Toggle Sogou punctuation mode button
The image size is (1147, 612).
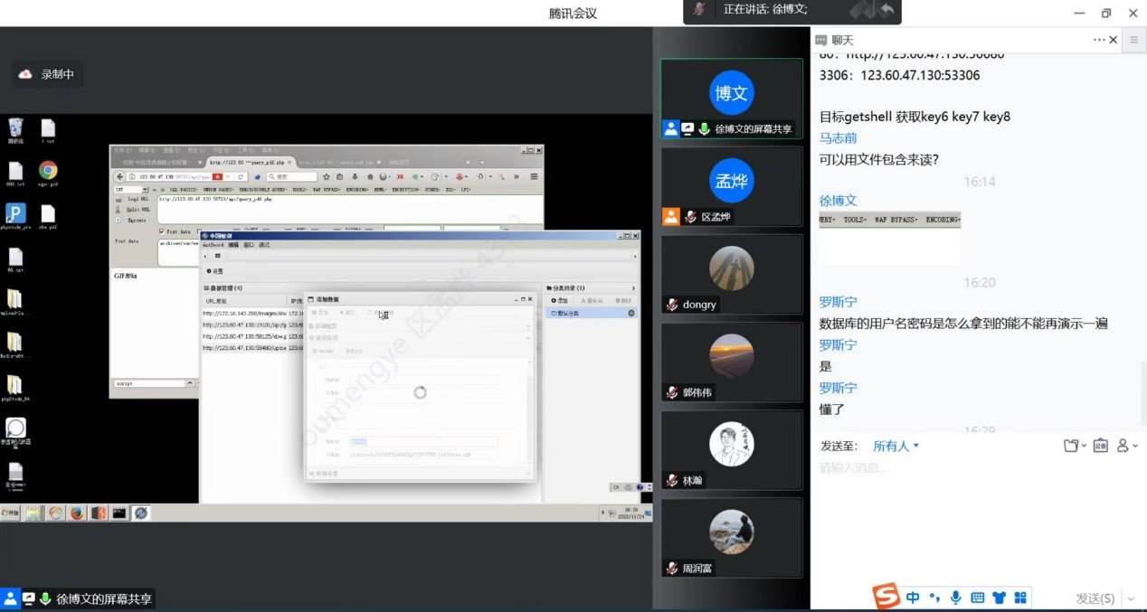coord(934,598)
